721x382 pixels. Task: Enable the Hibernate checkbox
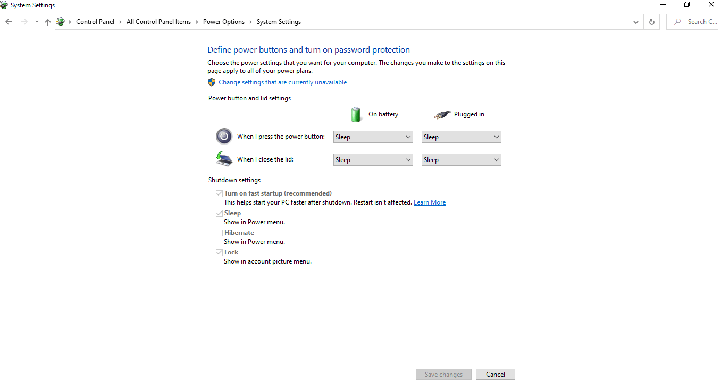pos(219,233)
